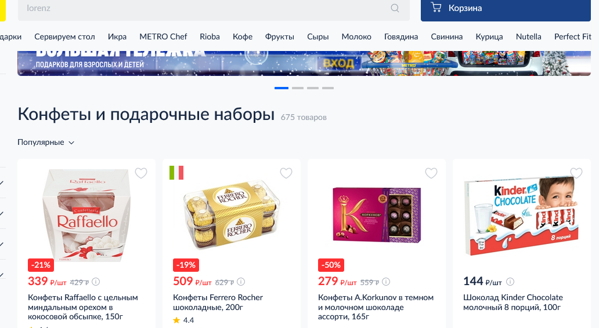599x328 pixels.
Task: Switch to second banner slide indicator
Action: coord(298,88)
